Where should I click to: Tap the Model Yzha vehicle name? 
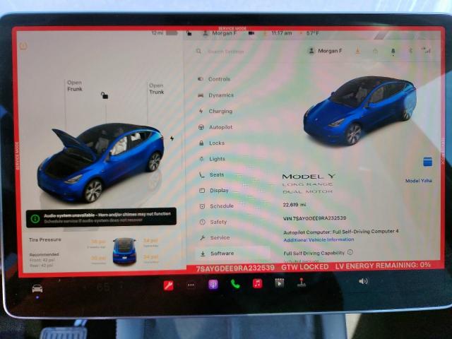point(419,181)
